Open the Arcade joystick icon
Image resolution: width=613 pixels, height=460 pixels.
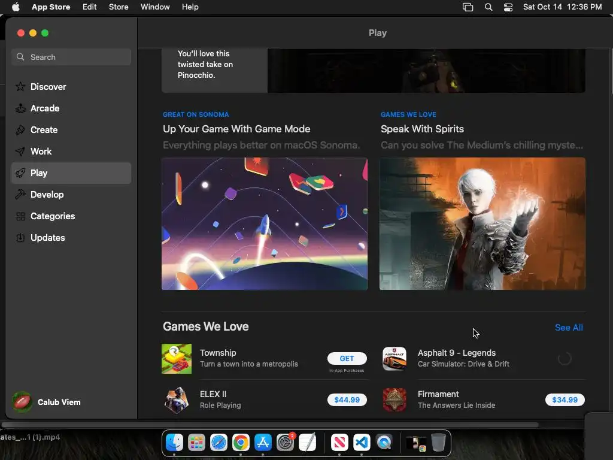20,108
